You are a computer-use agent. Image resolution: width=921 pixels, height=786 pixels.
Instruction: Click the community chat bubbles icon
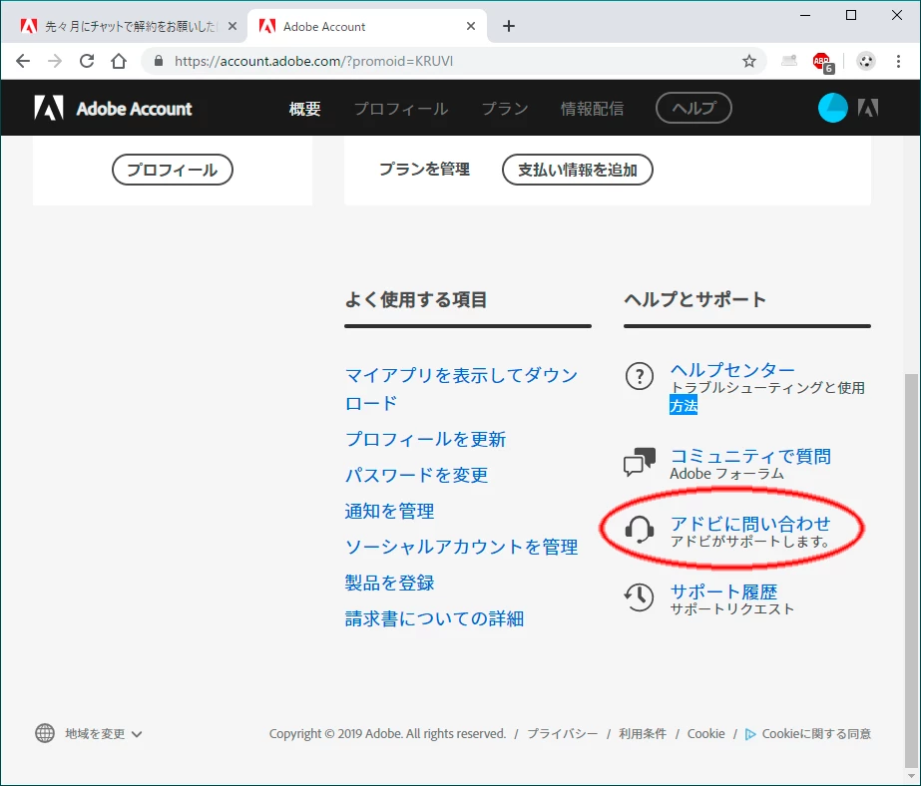639,462
